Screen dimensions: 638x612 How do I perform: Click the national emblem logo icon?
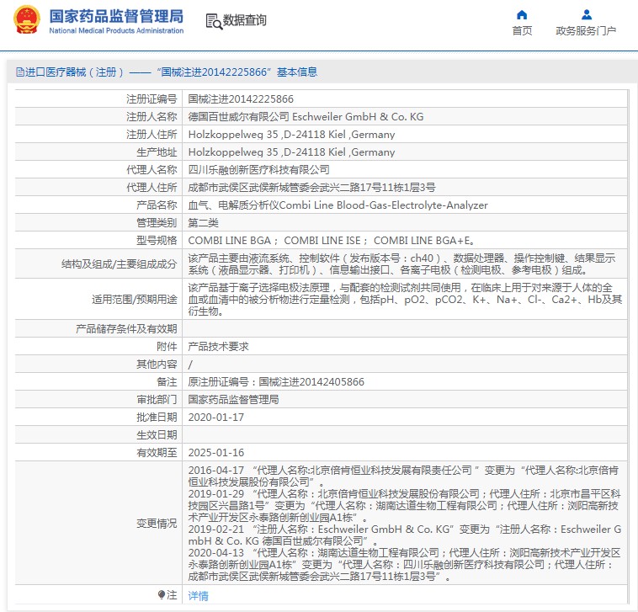27,20
